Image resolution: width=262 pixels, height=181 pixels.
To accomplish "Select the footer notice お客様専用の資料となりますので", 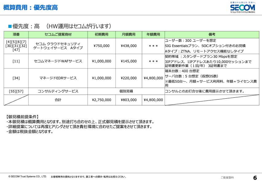I will click(88, 177).
